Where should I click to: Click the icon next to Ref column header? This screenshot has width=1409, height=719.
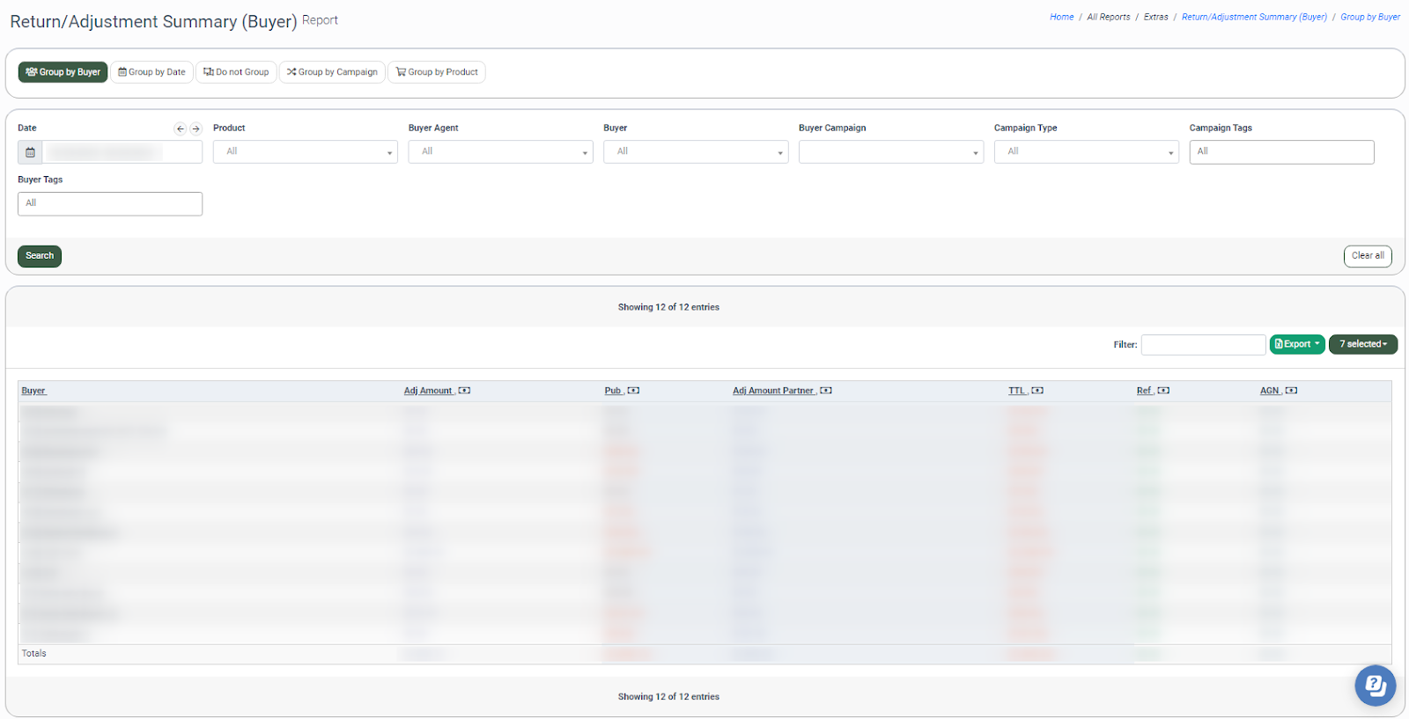[1163, 391]
